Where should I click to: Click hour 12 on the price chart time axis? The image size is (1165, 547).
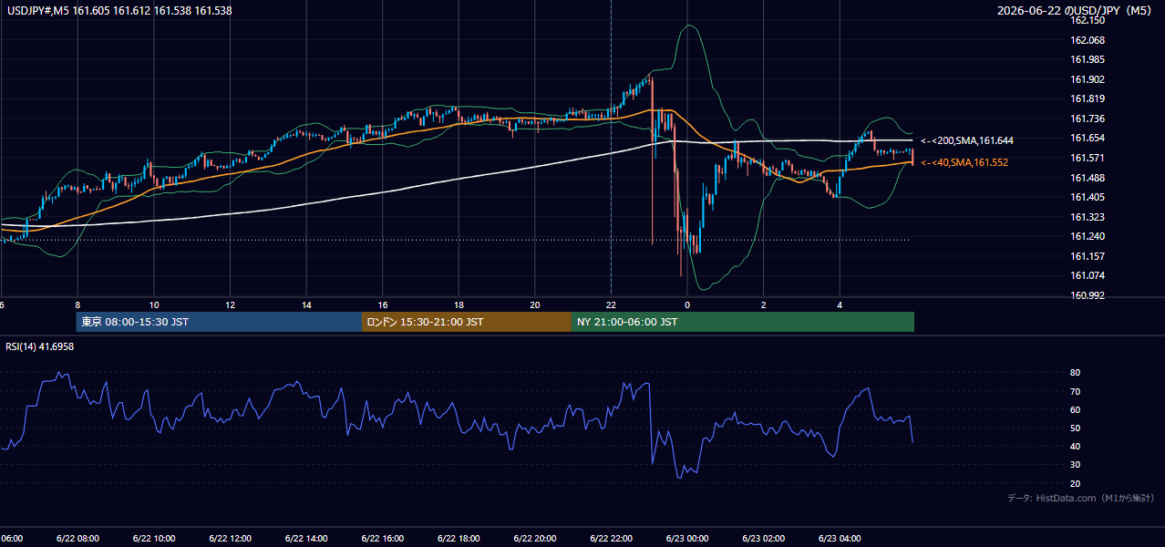pyautogui.click(x=231, y=305)
